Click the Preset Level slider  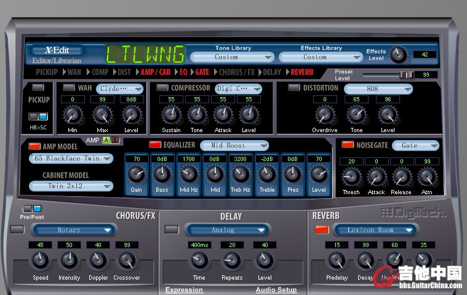[x=388, y=75]
